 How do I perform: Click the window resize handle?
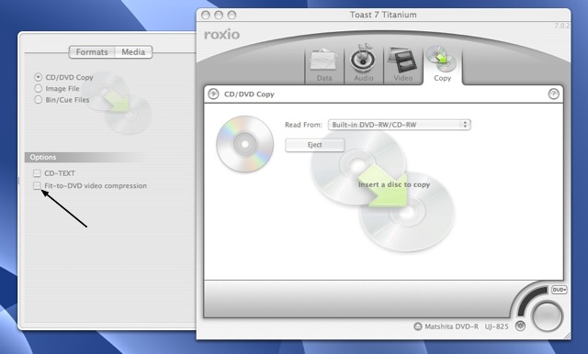(567, 336)
